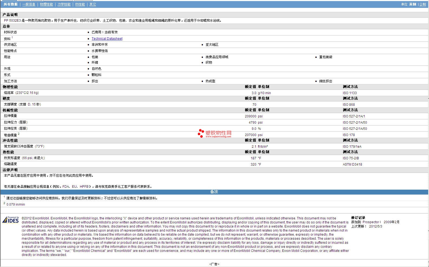429x267 pixels.
Task: Click the 熔流率 (230°C/2.16 kg) row label
Action: (x=21, y=93)
